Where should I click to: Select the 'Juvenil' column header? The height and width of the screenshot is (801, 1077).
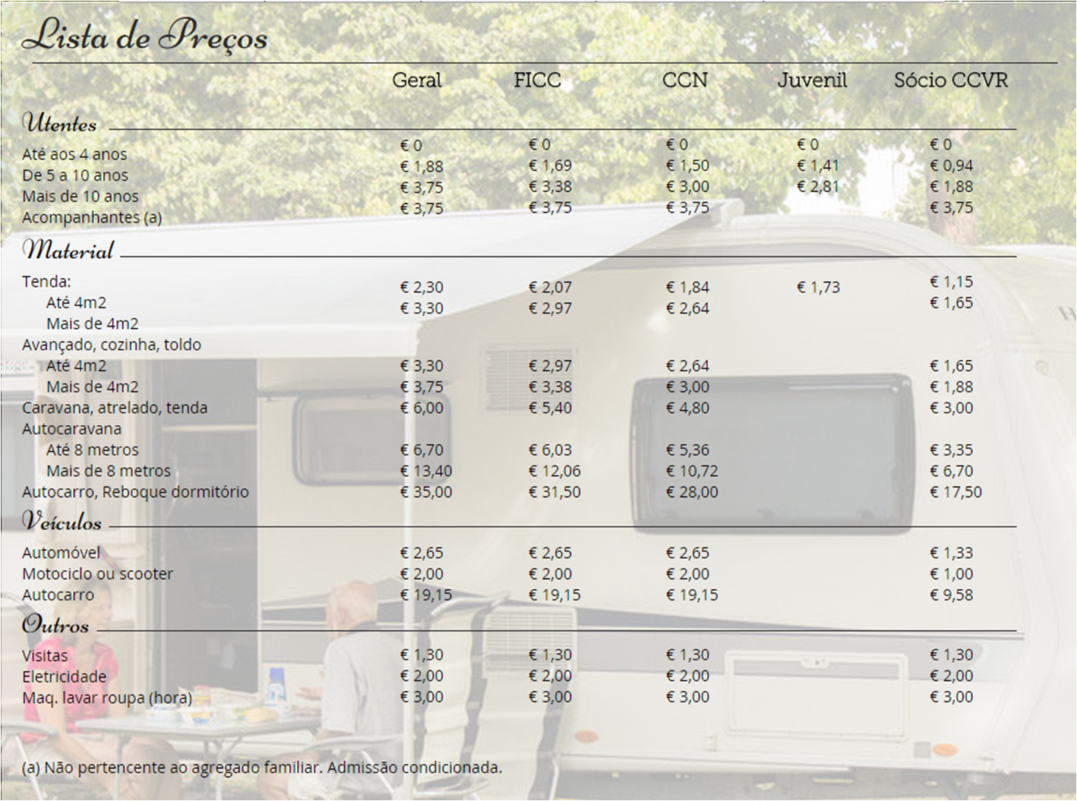click(x=812, y=80)
